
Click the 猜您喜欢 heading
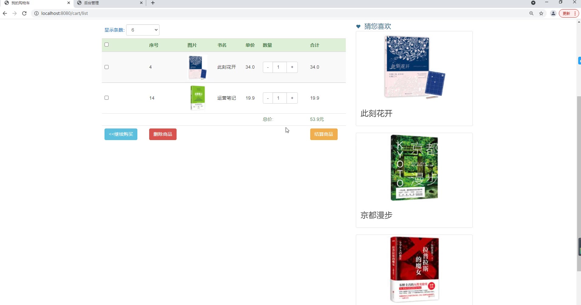(x=378, y=26)
